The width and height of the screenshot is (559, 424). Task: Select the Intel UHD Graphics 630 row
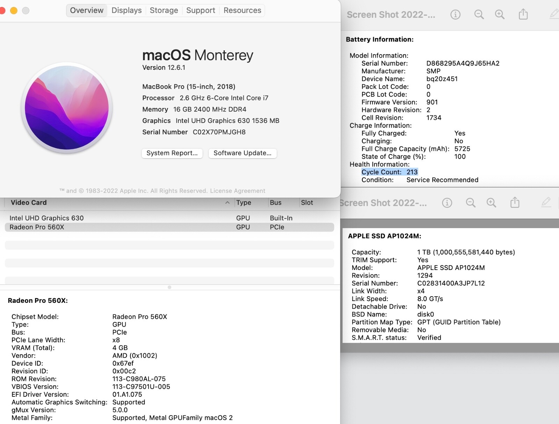46,218
